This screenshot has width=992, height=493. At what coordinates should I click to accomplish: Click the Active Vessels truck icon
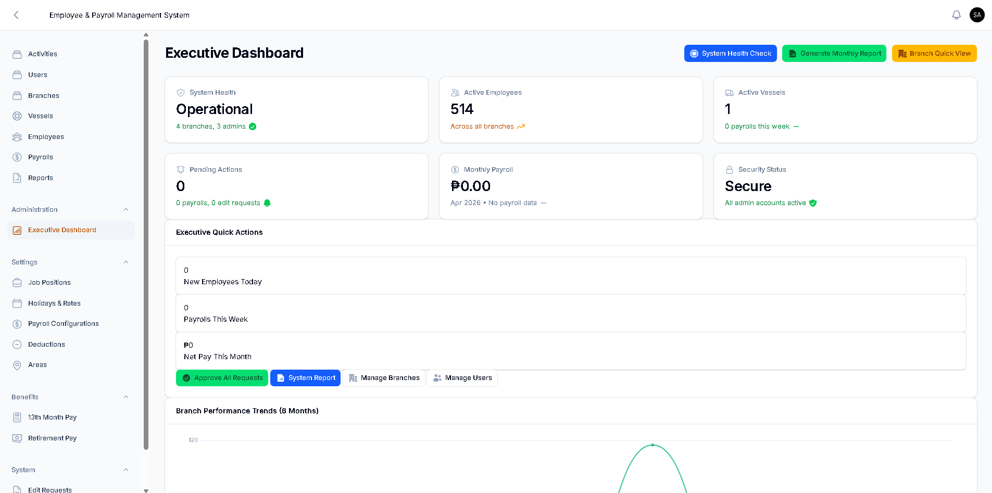(x=730, y=93)
